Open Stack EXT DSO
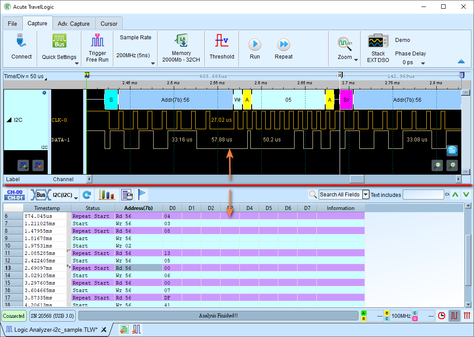Screen dimensions: 474x337 tap(378, 48)
